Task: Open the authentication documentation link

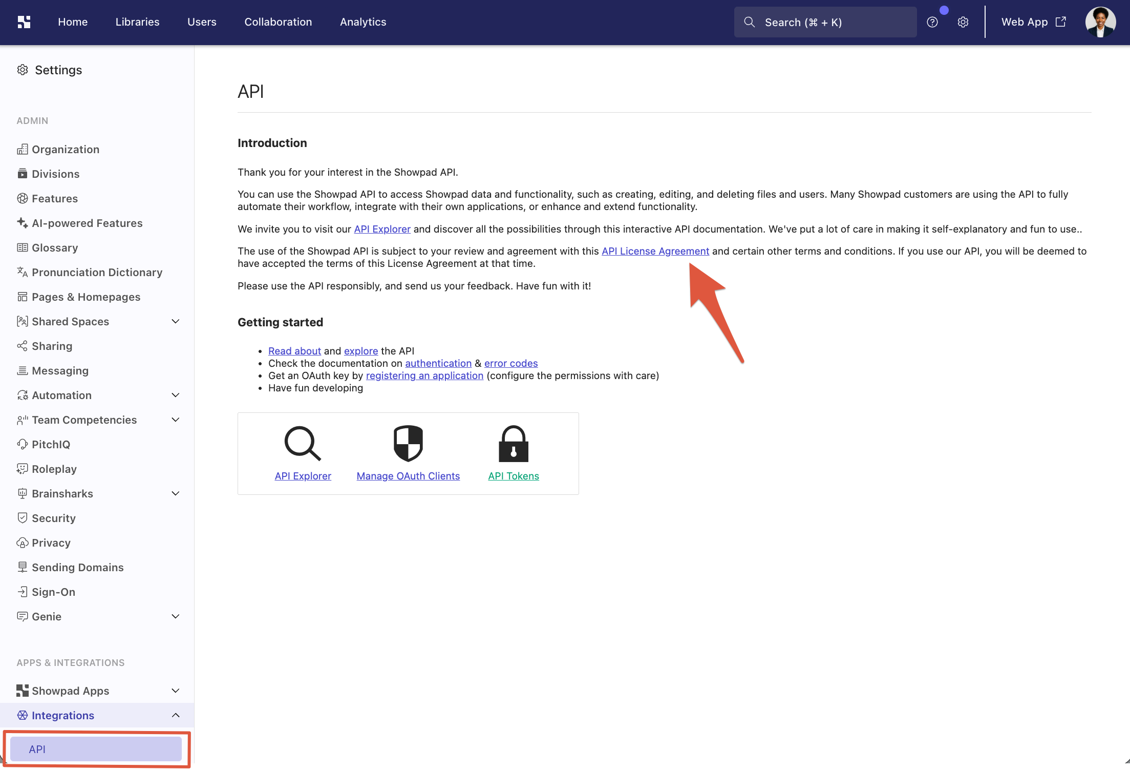Action: pyautogui.click(x=438, y=363)
